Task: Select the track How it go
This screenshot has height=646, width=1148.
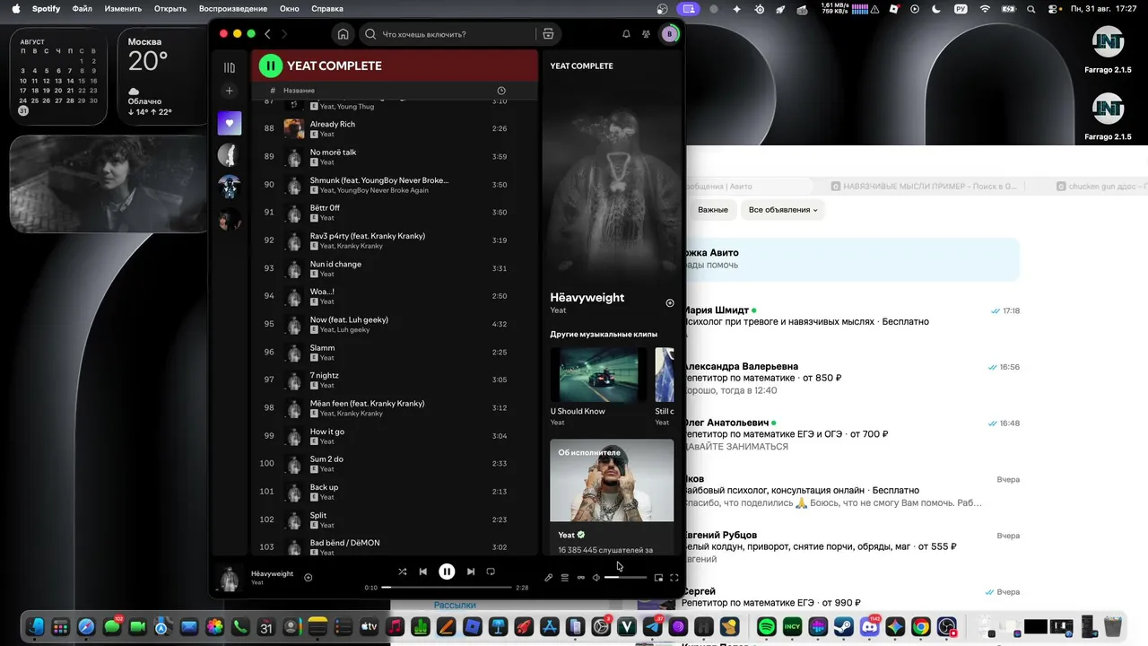Action: click(327, 432)
